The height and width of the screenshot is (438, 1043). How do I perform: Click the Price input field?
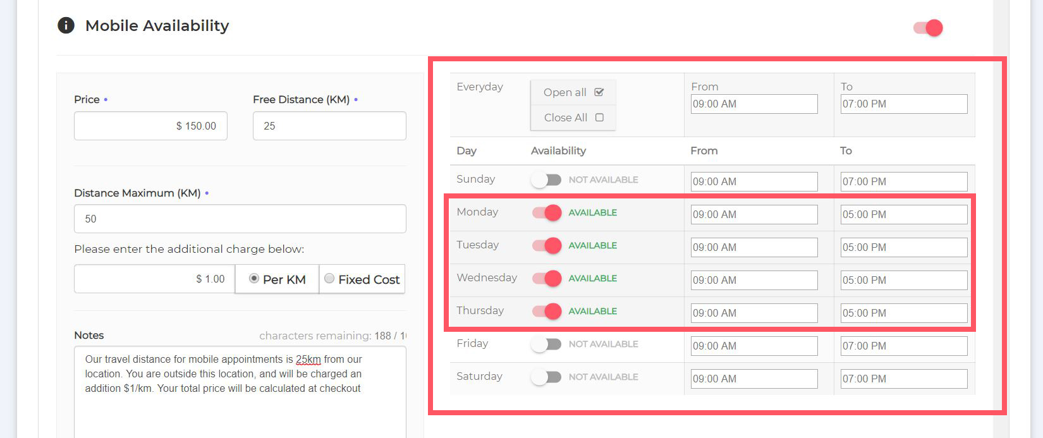tap(150, 126)
